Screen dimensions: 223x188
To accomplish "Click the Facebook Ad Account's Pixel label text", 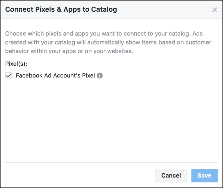I will click(55, 75).
